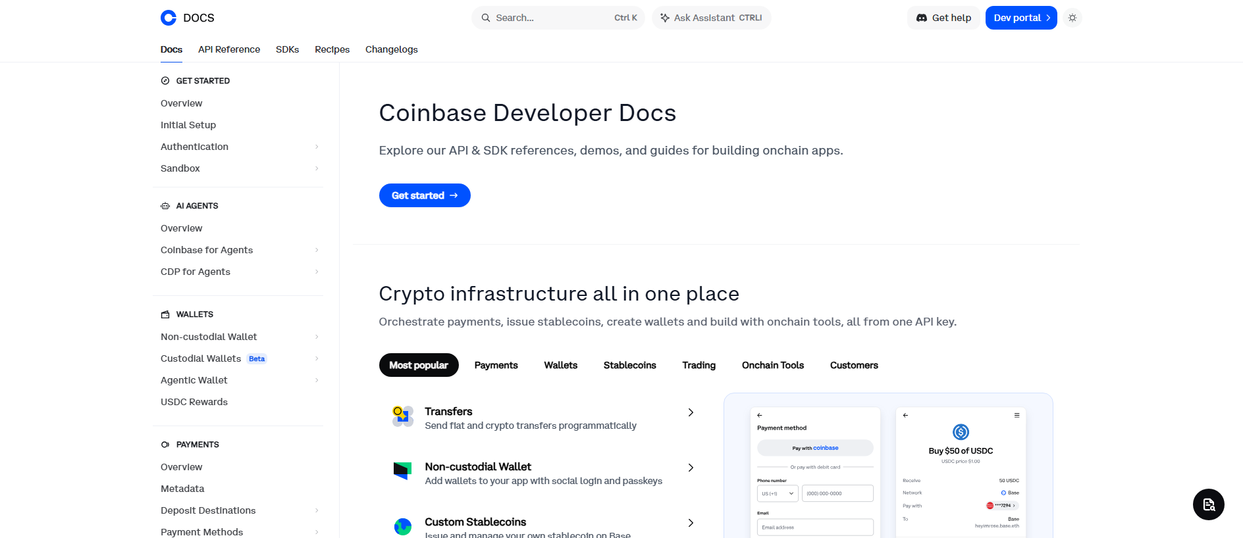
Task: Click the search magnifier icon
Action: (486, 18)
